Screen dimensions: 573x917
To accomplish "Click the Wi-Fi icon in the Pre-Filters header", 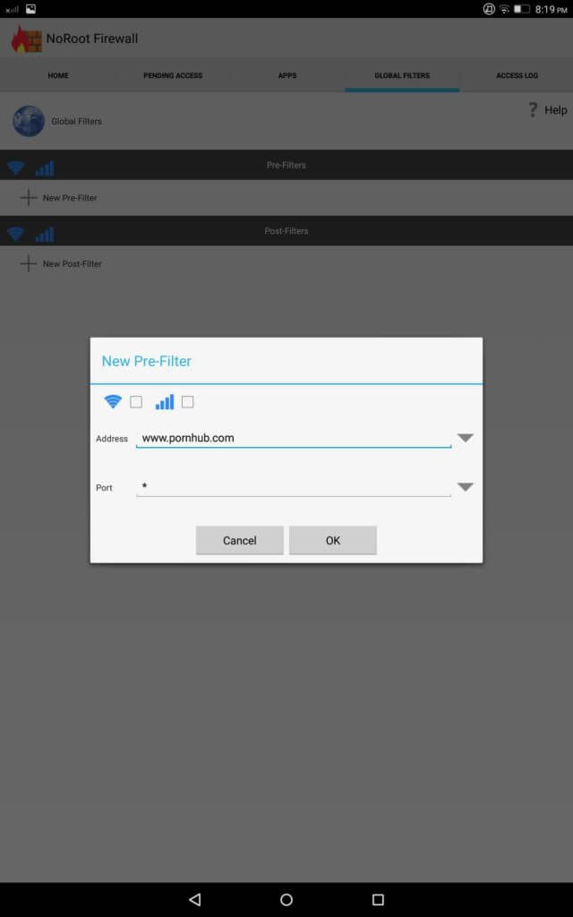I will tap(15, 167).
